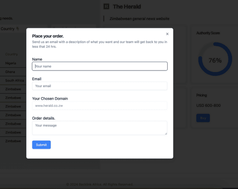Click the last Zimbabwe row
This screenshot has width=238, height=189.
click(13, 141)
